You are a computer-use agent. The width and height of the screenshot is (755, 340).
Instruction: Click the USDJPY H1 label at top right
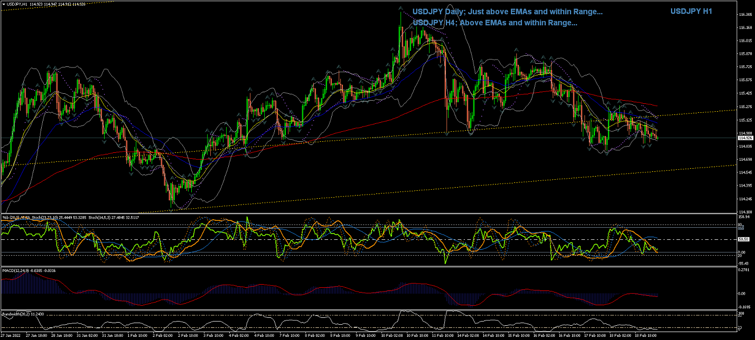691,12
